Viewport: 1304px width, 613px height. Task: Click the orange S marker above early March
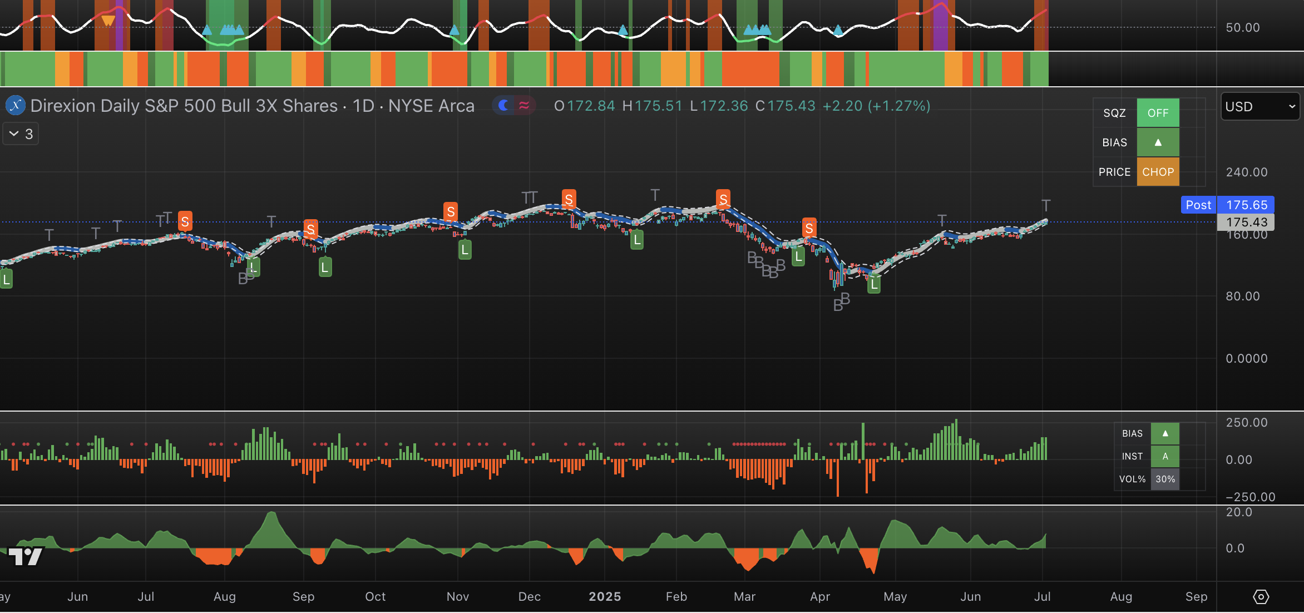[x=723, y=199]
